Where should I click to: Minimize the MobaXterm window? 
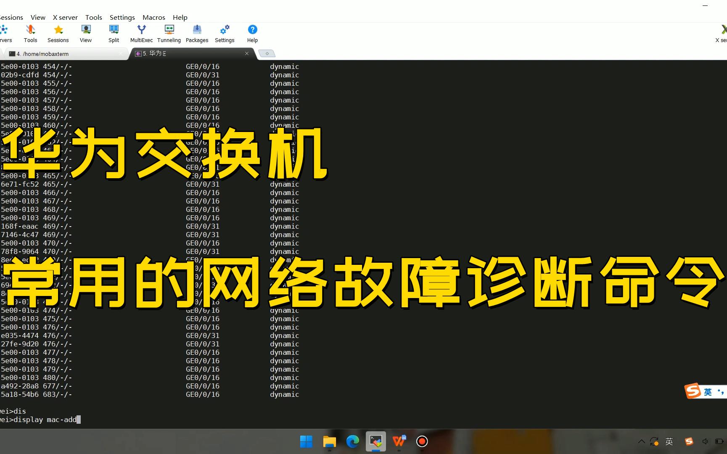click(705, 5)
